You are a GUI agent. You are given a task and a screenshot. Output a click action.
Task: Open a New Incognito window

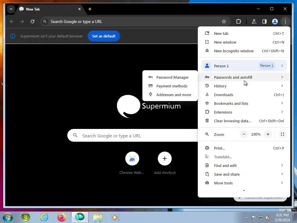(x=244, y=51)
